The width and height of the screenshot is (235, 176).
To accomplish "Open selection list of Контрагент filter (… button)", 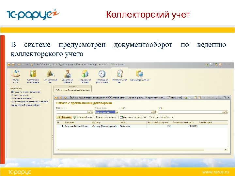I will [x=89, y=112].
